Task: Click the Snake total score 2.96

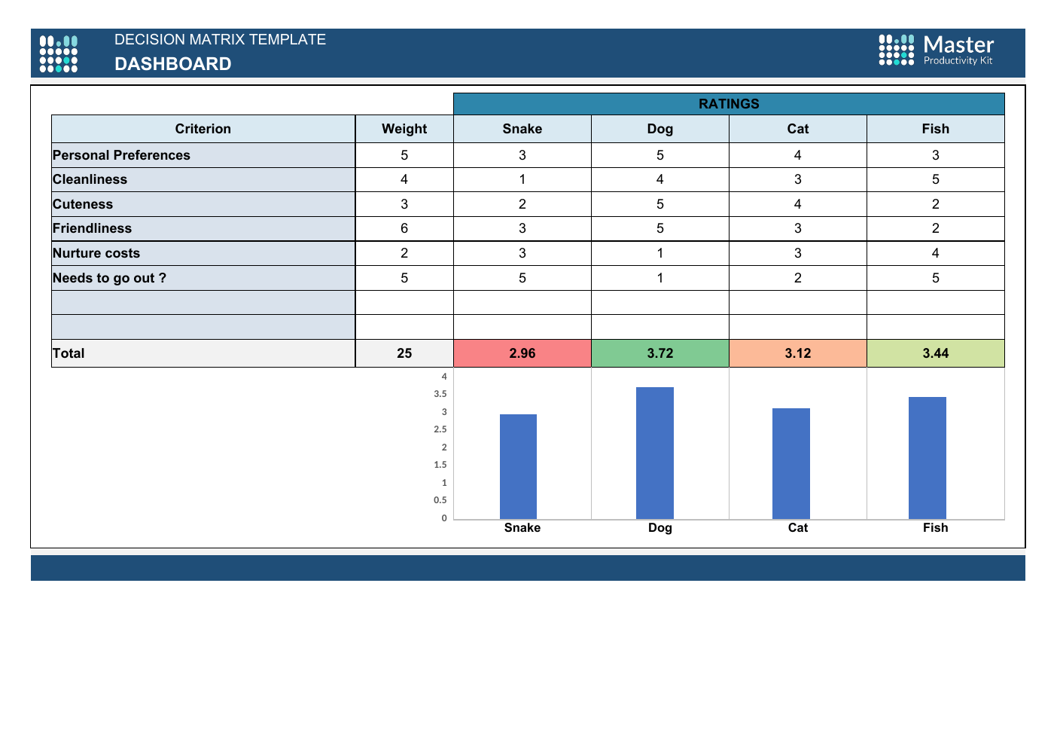Action: [522, 353]
